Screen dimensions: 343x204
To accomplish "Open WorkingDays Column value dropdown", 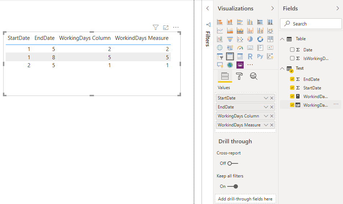I will coord(266,116).
